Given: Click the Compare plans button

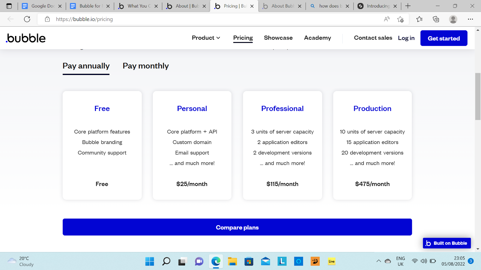Looking at the screenshot, I should coord(237,227).
